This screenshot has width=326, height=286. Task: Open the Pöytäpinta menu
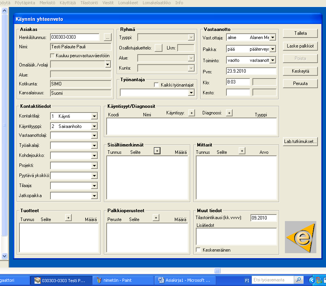25,3
